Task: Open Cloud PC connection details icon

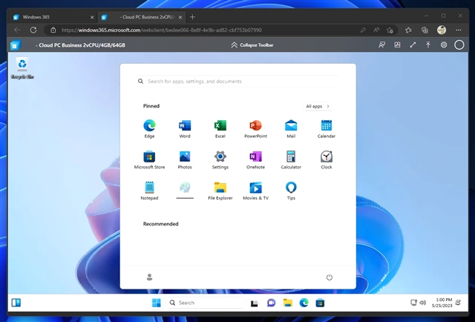Action: (397, 45)
